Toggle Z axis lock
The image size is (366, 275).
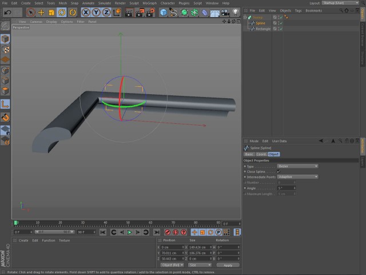coord(106,13)
